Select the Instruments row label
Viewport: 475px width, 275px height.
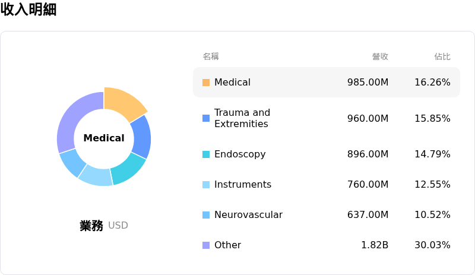point(243,185)
